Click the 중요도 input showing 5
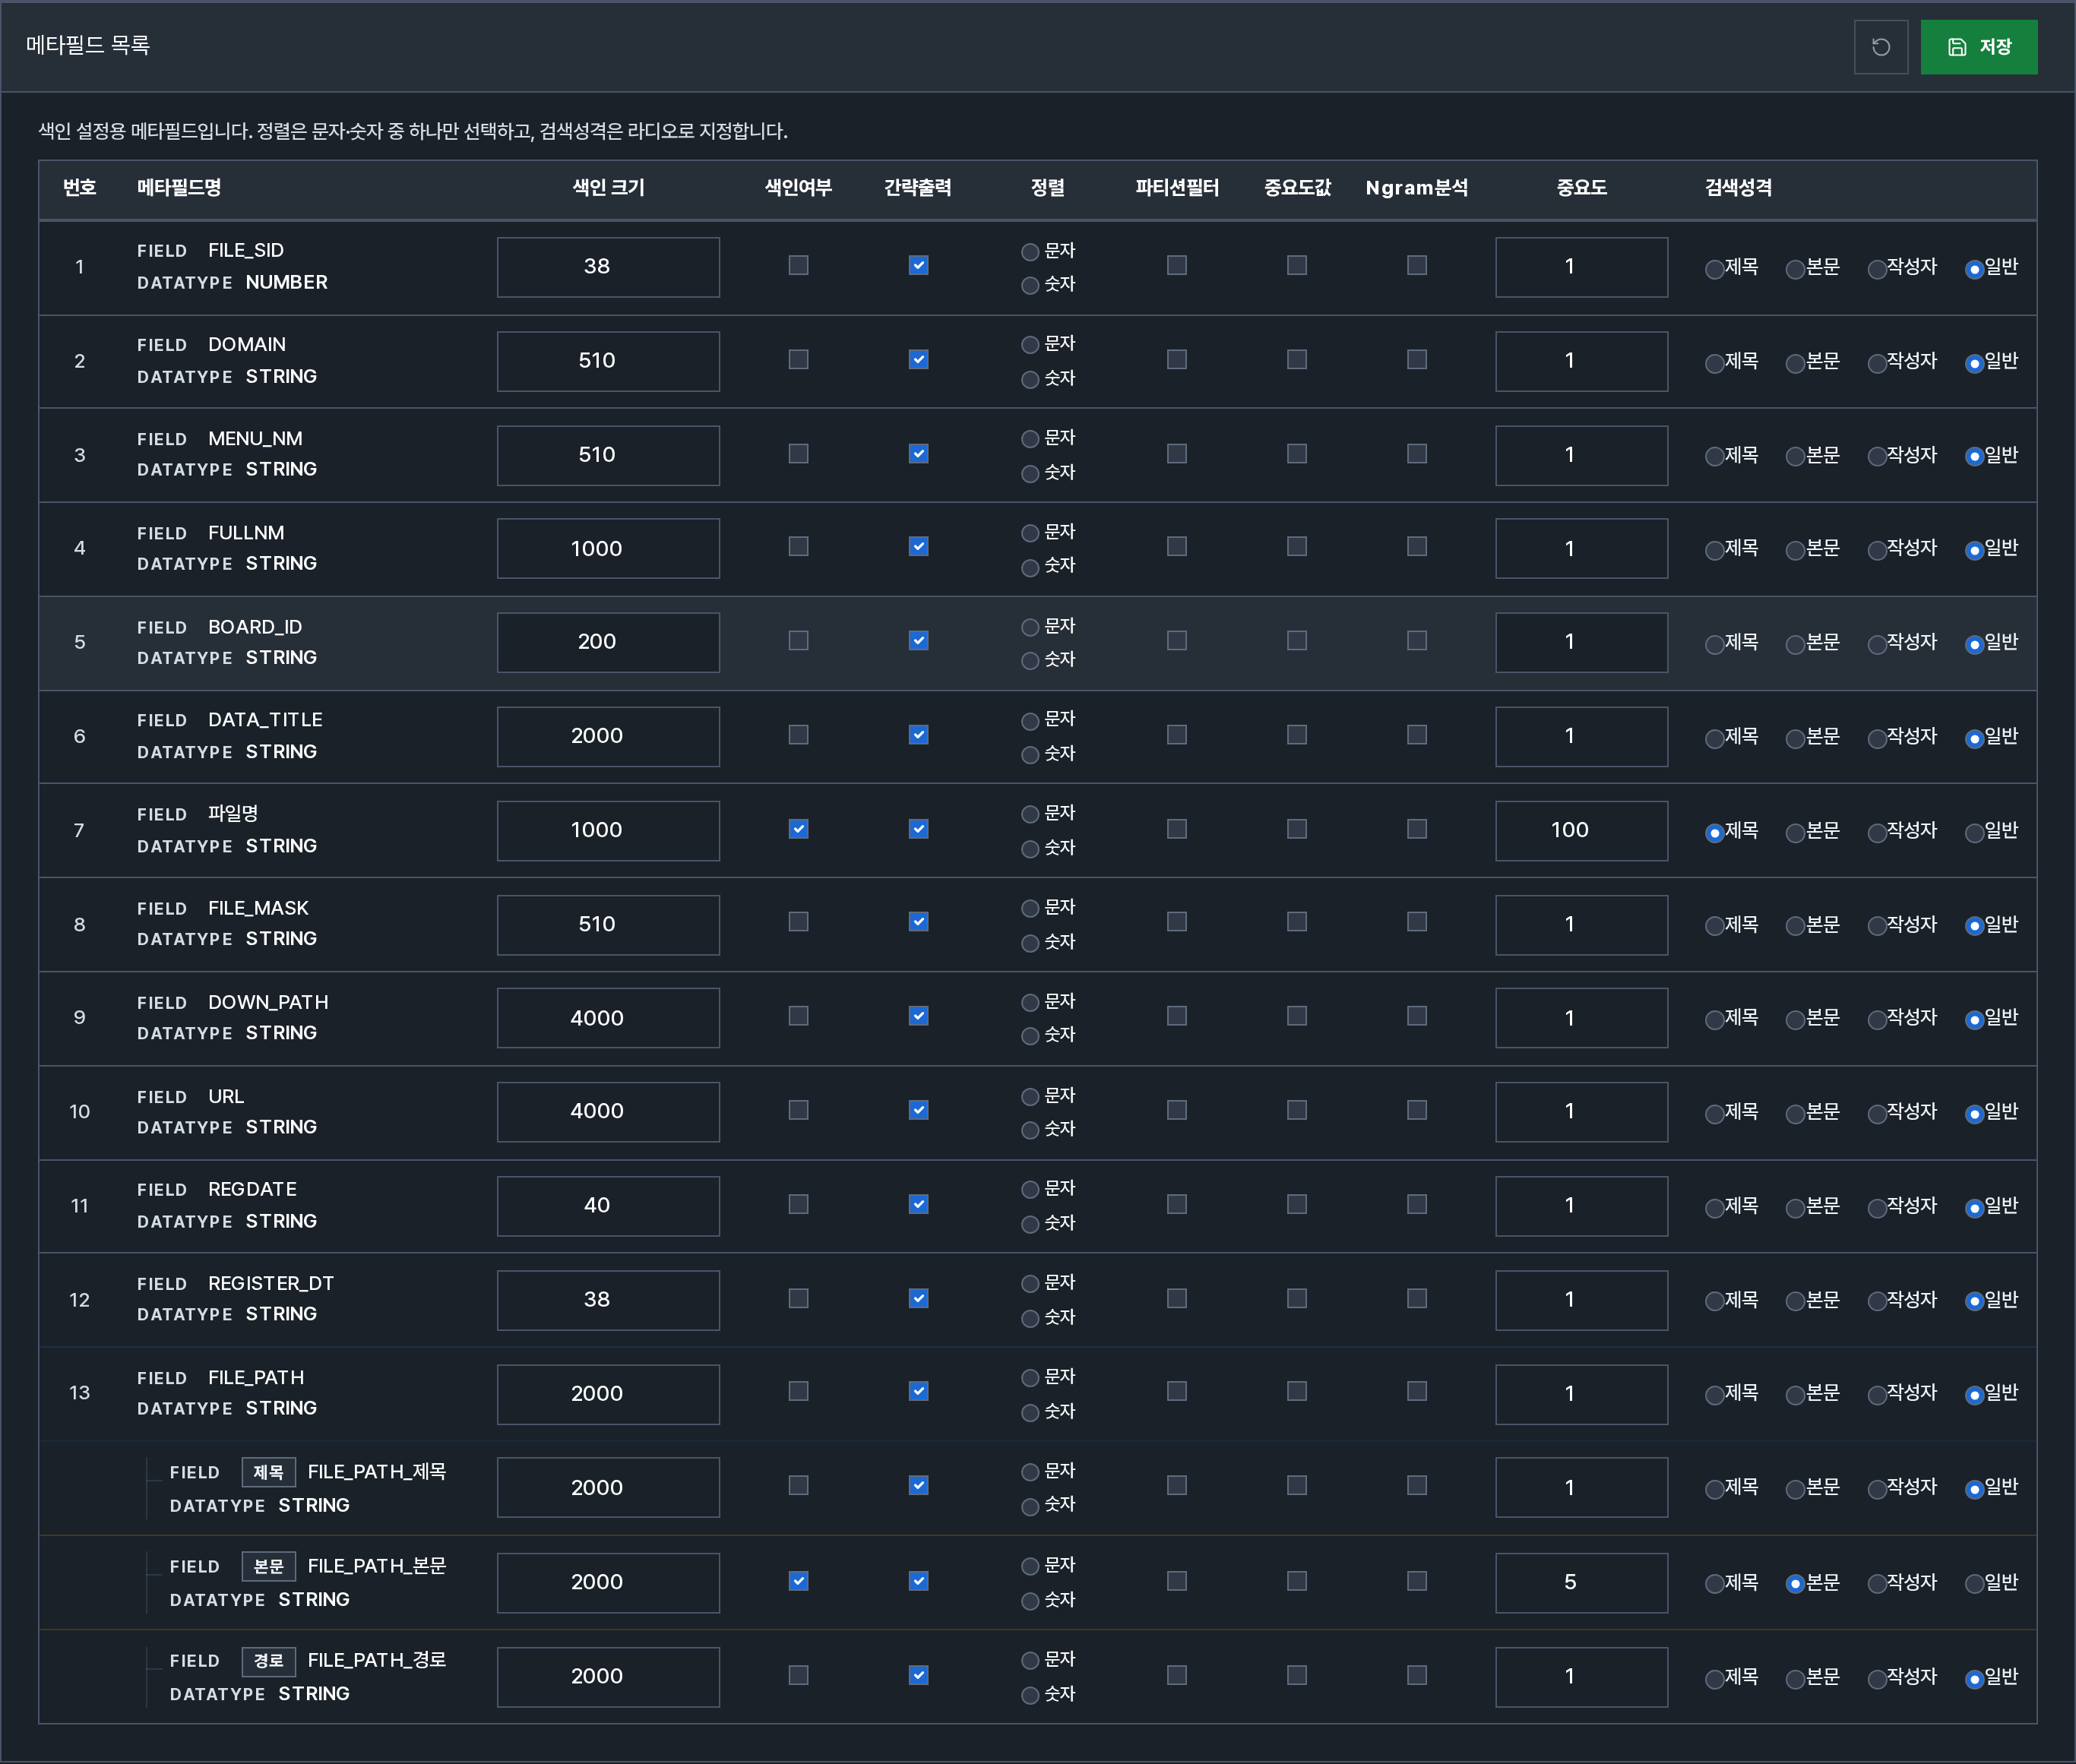 pos(1581,1582)
